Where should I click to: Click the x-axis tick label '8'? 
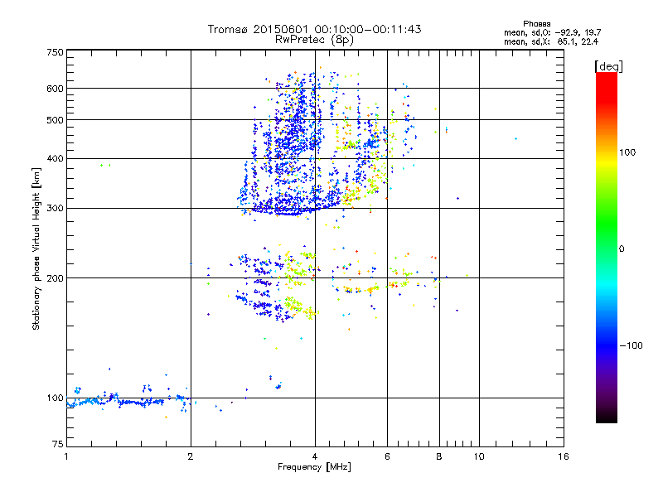[439, 456]
